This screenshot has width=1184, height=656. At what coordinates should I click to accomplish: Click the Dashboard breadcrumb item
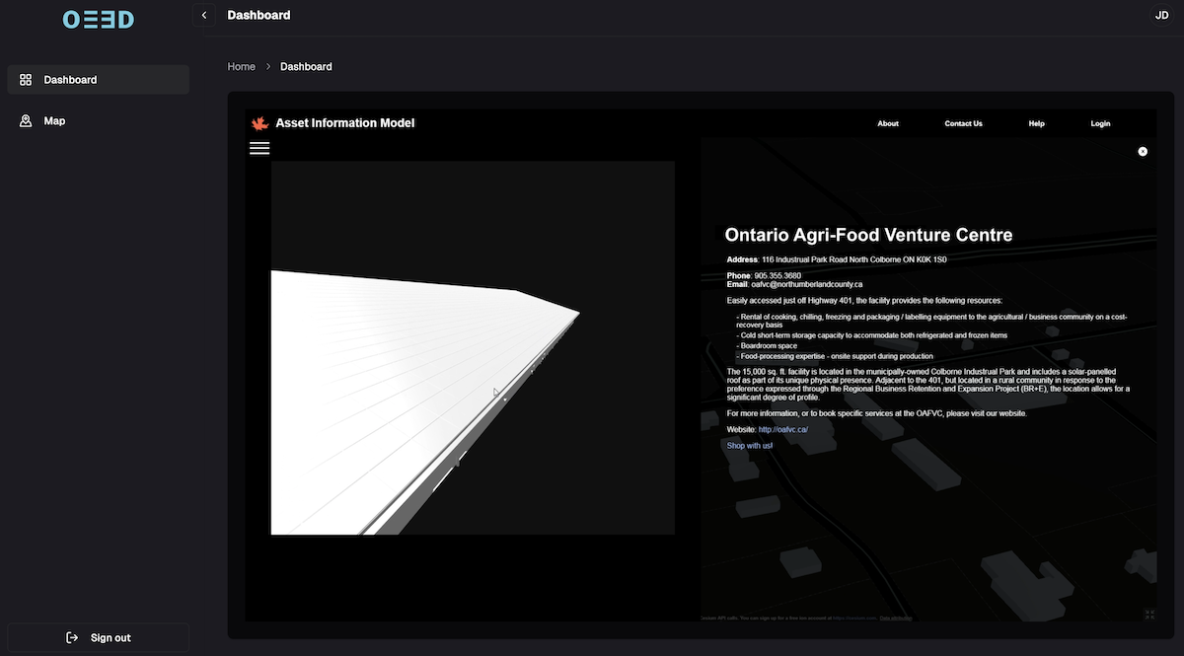[x=306, y=67]
